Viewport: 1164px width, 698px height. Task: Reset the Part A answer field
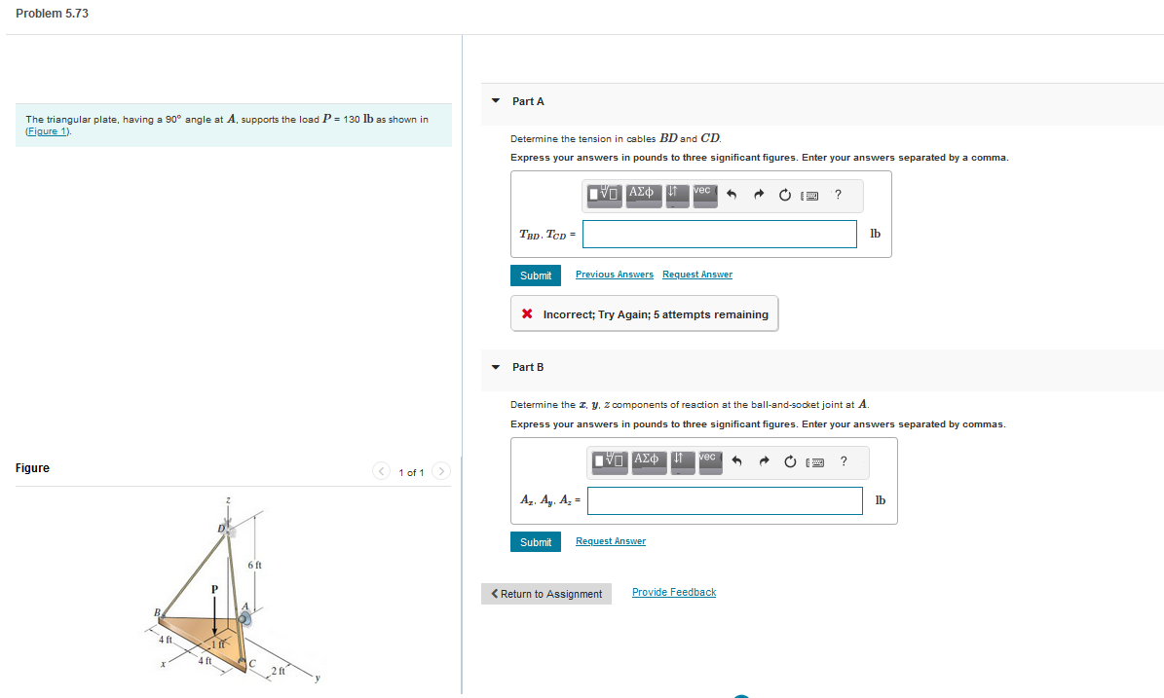click(x=785, y=195)
